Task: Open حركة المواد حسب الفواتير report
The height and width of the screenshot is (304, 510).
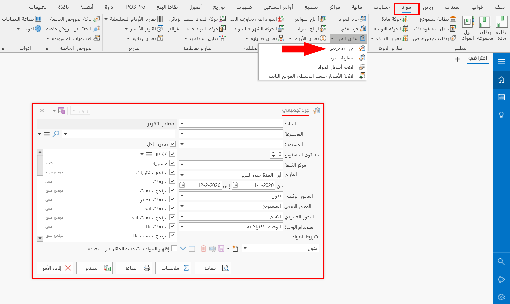Action: 197,29
